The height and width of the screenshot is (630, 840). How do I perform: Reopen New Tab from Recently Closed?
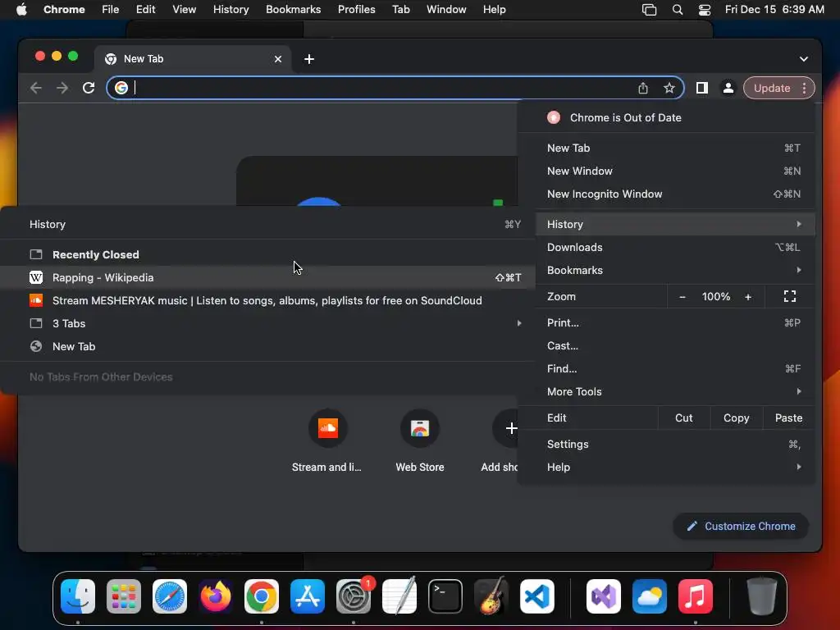pos(268,347)
